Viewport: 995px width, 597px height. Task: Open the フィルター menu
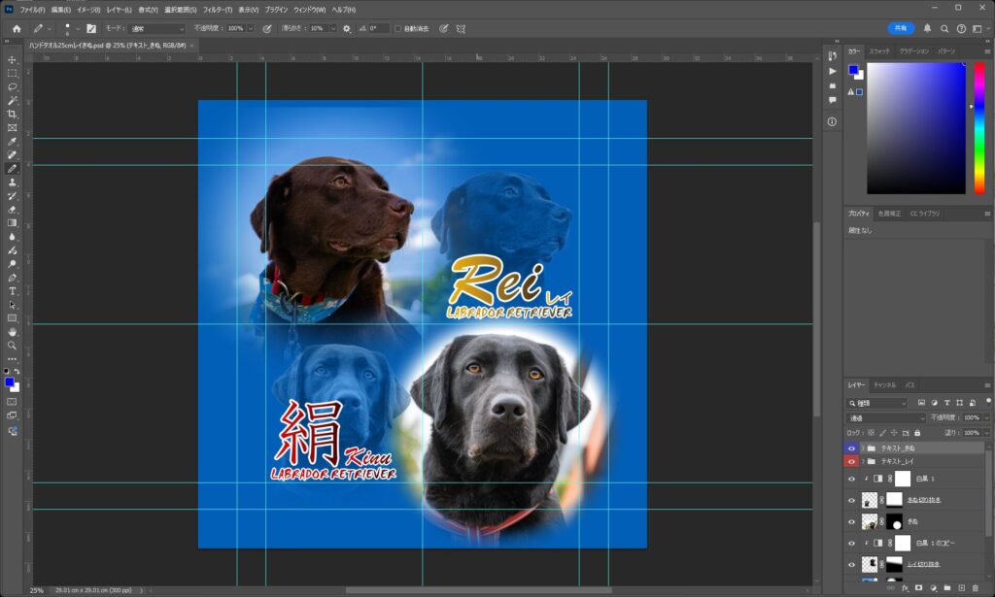218,9
